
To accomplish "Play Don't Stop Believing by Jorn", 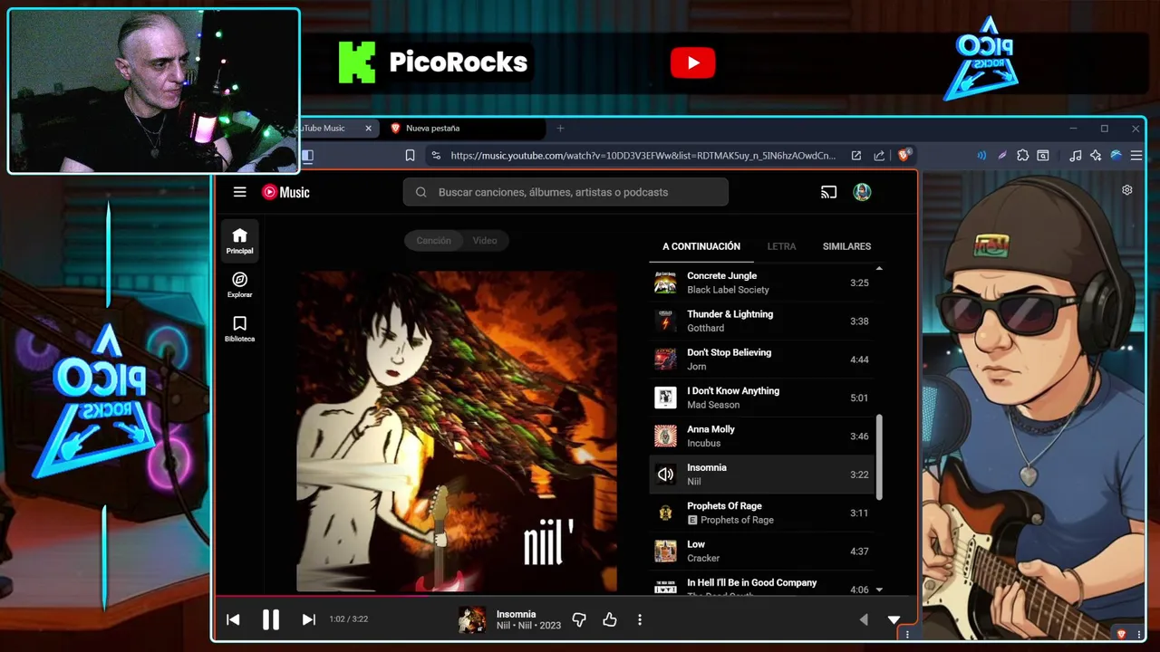I will click(761, 360).
